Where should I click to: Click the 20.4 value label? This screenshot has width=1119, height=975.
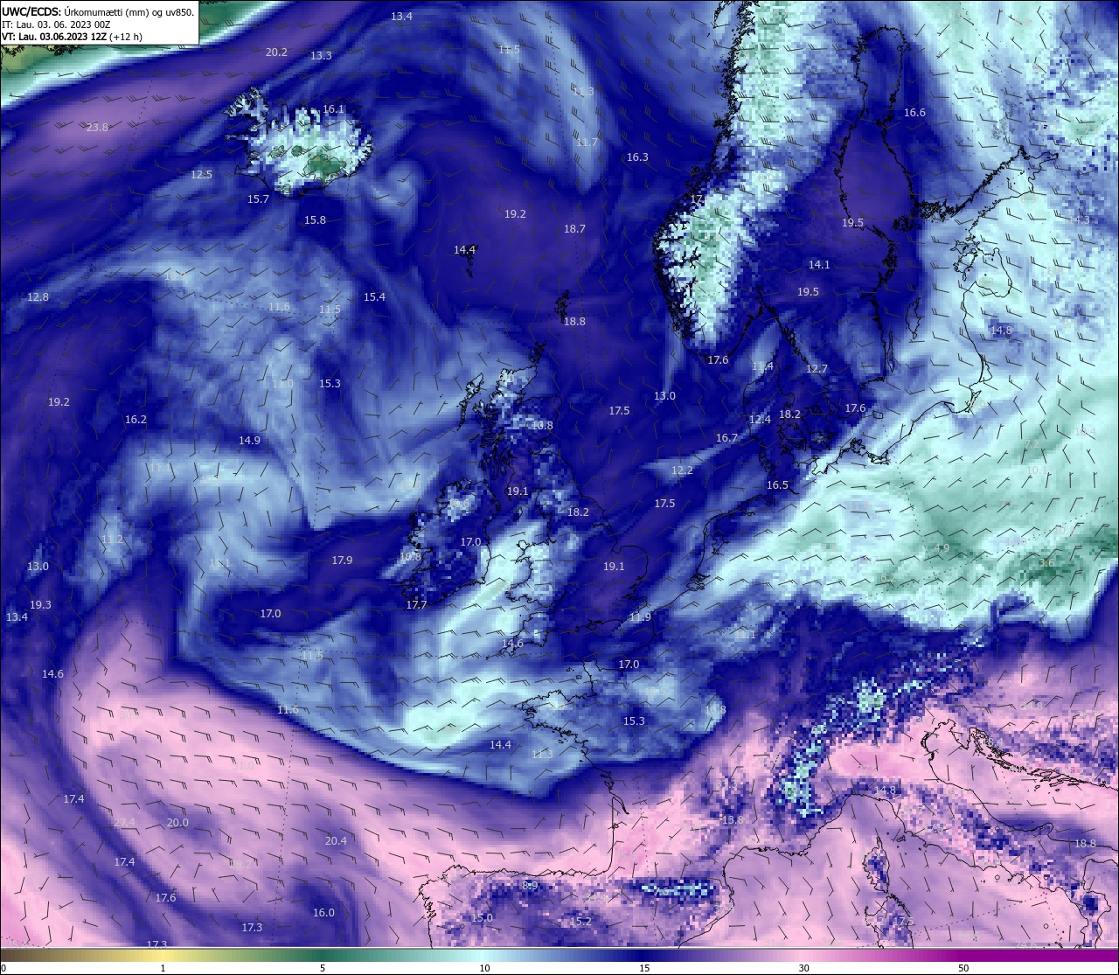tap(336, 841)
